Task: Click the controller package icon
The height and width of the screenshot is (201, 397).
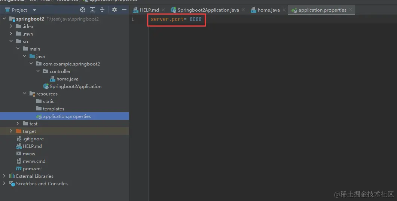Action: coord(46,71)
